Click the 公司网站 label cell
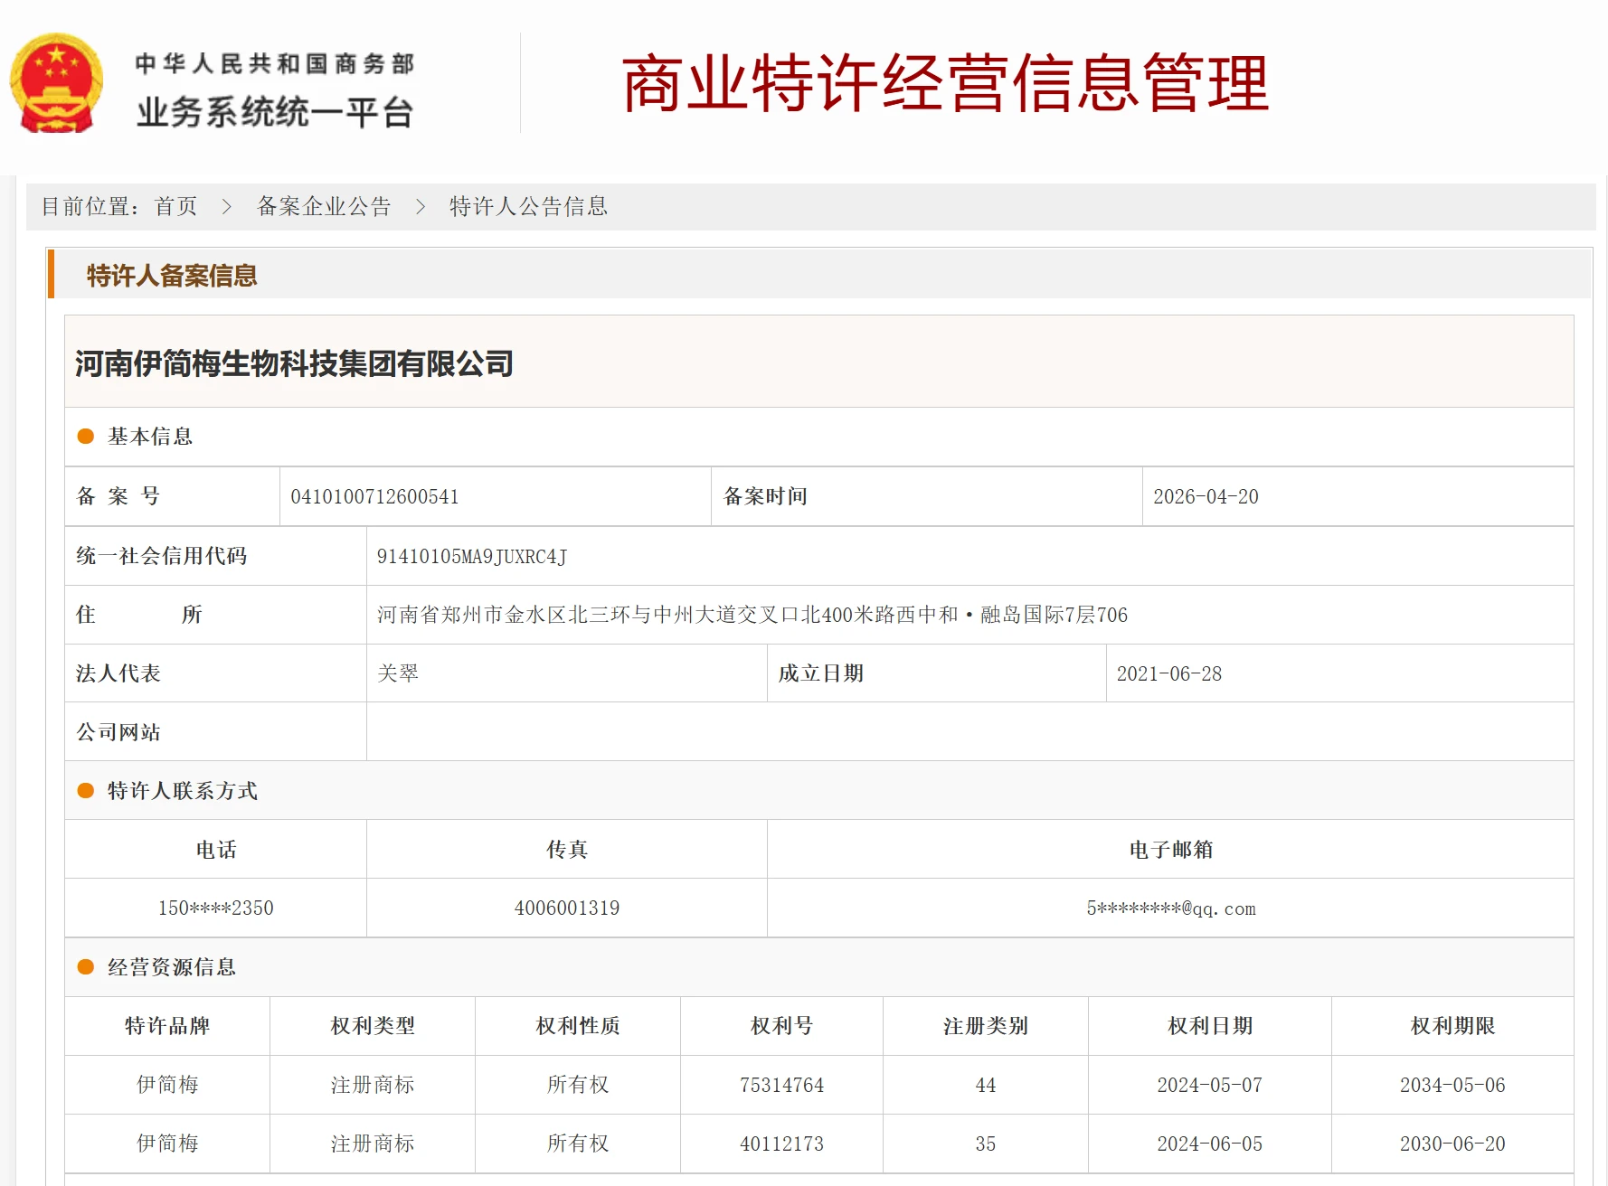1608x1186 pixels. [x=215, y=732]
